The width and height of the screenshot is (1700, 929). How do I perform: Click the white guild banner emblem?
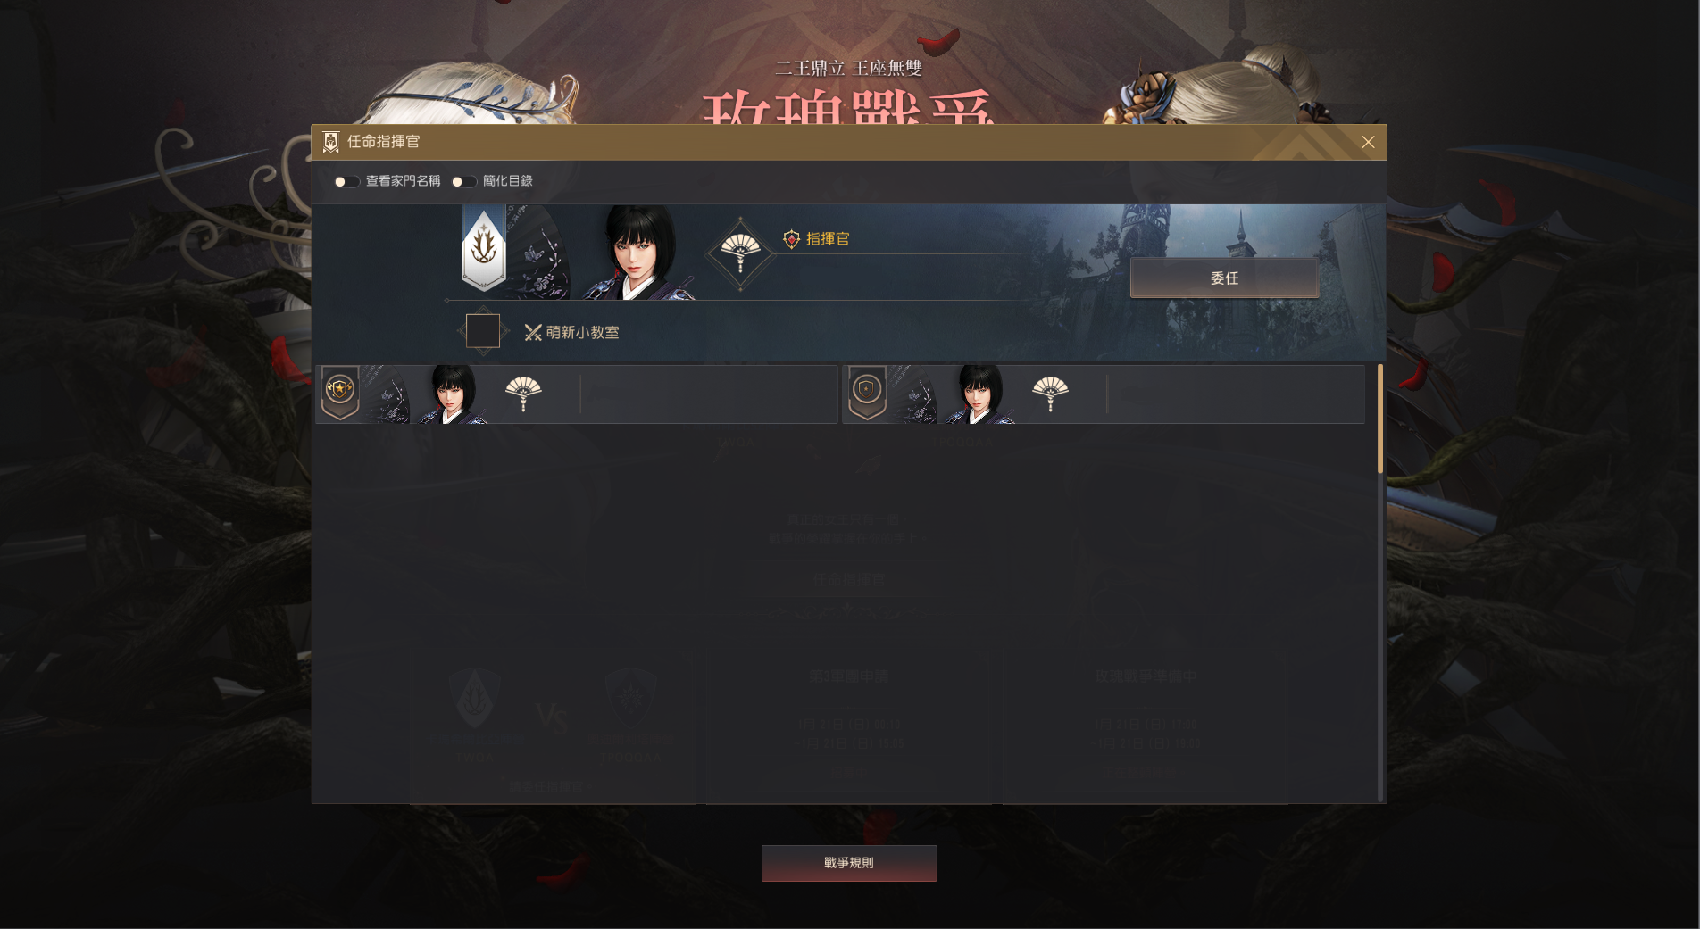(x=484, y=250)
